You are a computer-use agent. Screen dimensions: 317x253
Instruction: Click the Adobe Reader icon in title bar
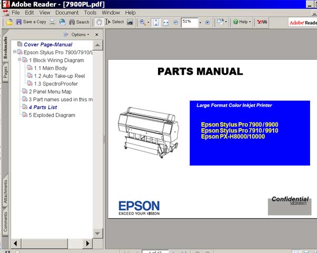[x=6, y=4]
